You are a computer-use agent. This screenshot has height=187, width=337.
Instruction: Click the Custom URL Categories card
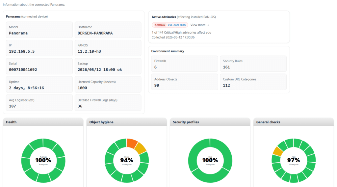point(253,82)
